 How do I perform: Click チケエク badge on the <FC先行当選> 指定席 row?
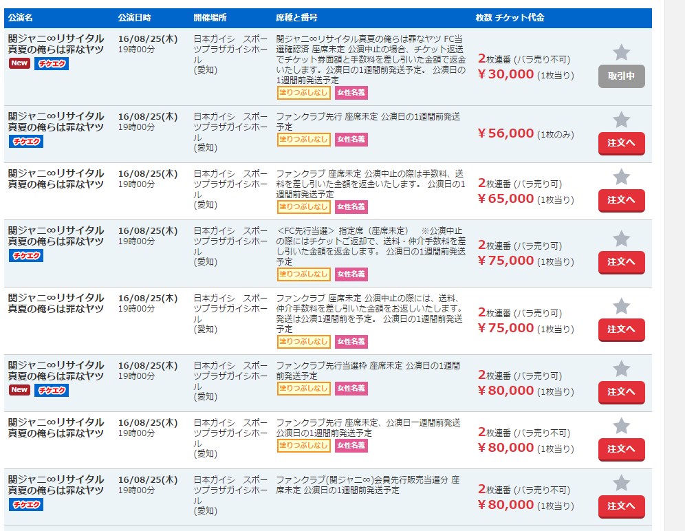coord(26,256)
